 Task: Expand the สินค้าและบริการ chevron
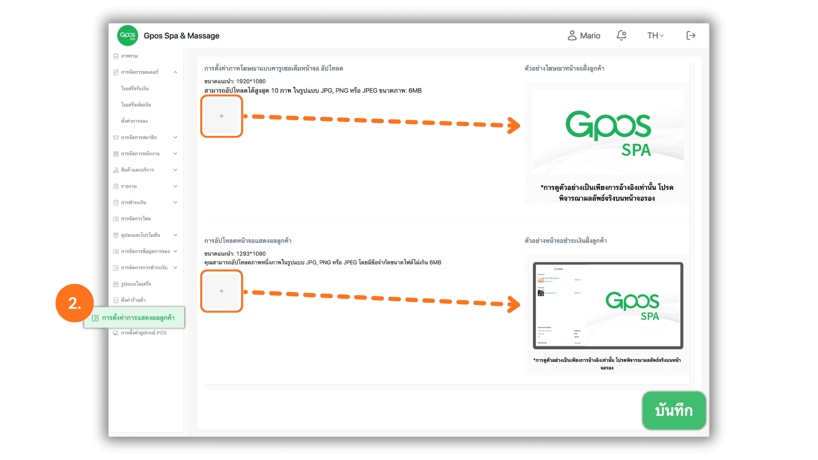pyautogui.click(x=175, y=170)
